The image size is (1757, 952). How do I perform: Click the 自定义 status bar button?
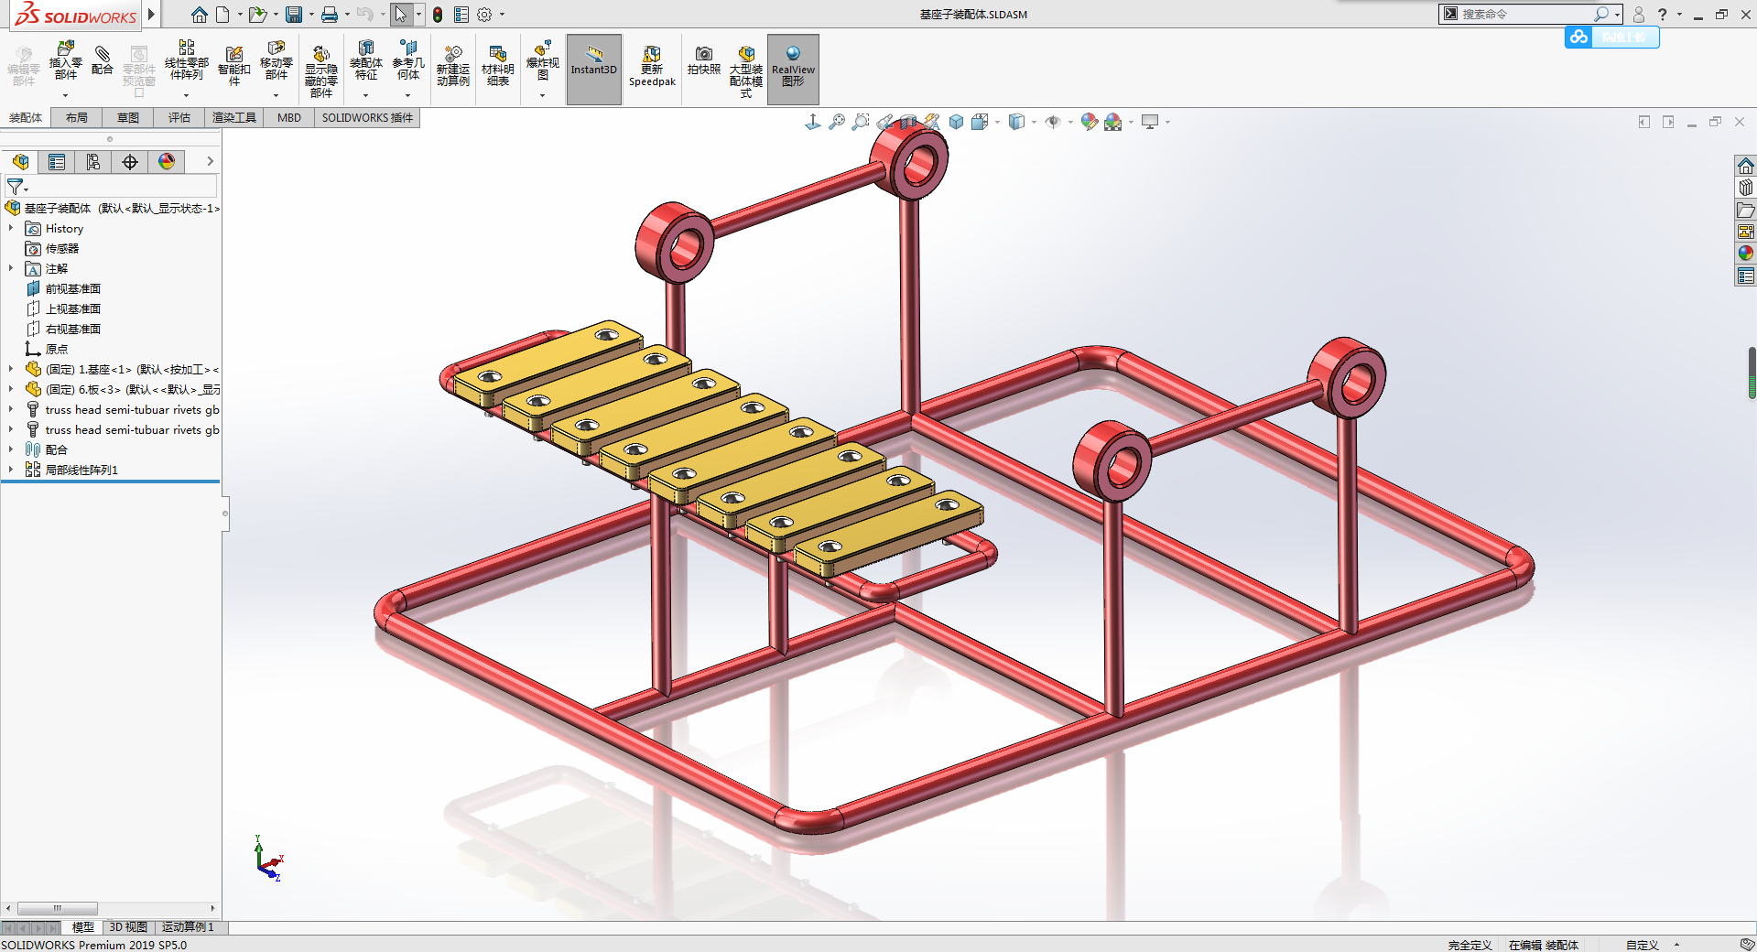1643,945
